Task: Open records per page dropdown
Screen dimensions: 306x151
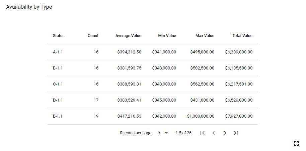Action: [x=163, y=133]
